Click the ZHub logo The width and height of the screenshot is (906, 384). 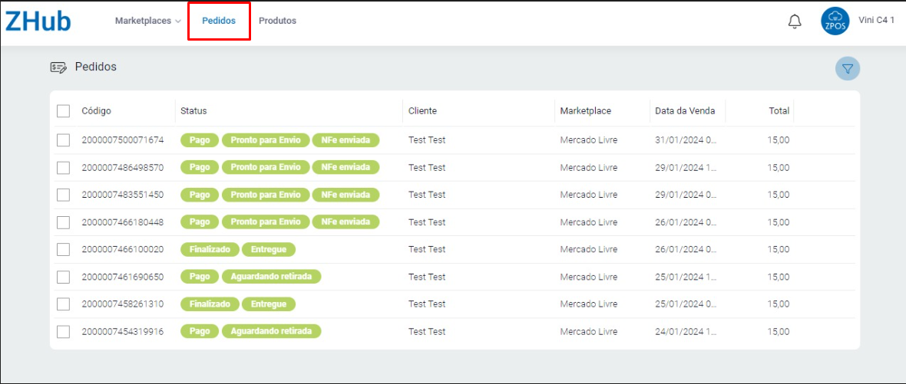38,21
